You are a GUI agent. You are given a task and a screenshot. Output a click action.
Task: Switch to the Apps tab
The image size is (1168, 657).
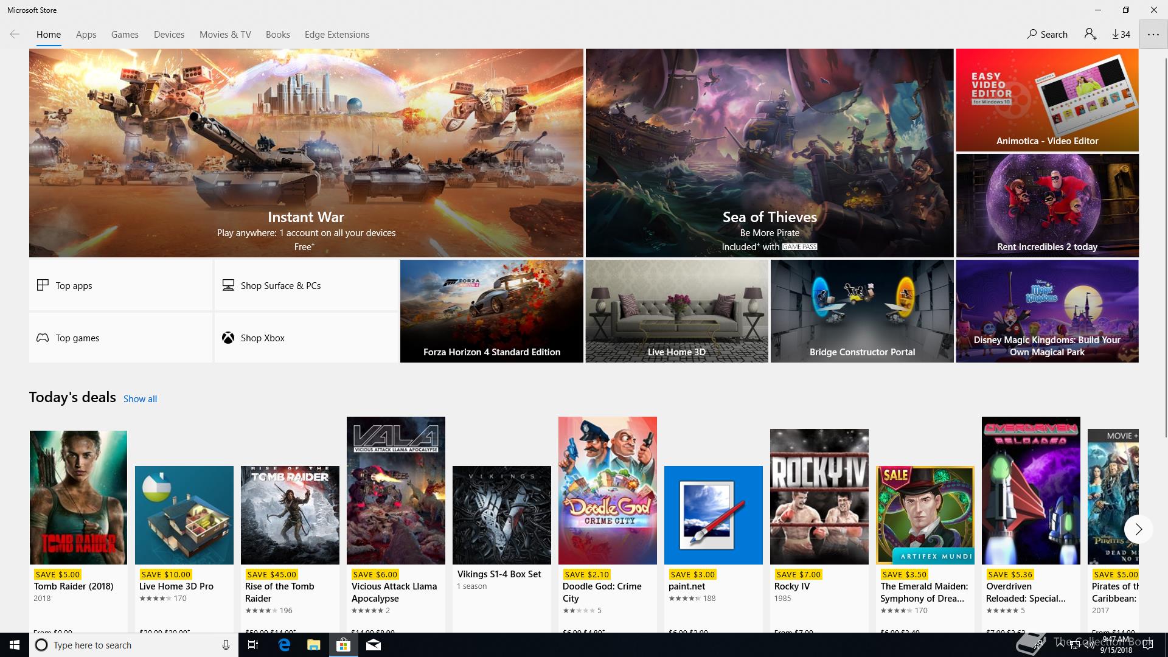coord(86,34)
